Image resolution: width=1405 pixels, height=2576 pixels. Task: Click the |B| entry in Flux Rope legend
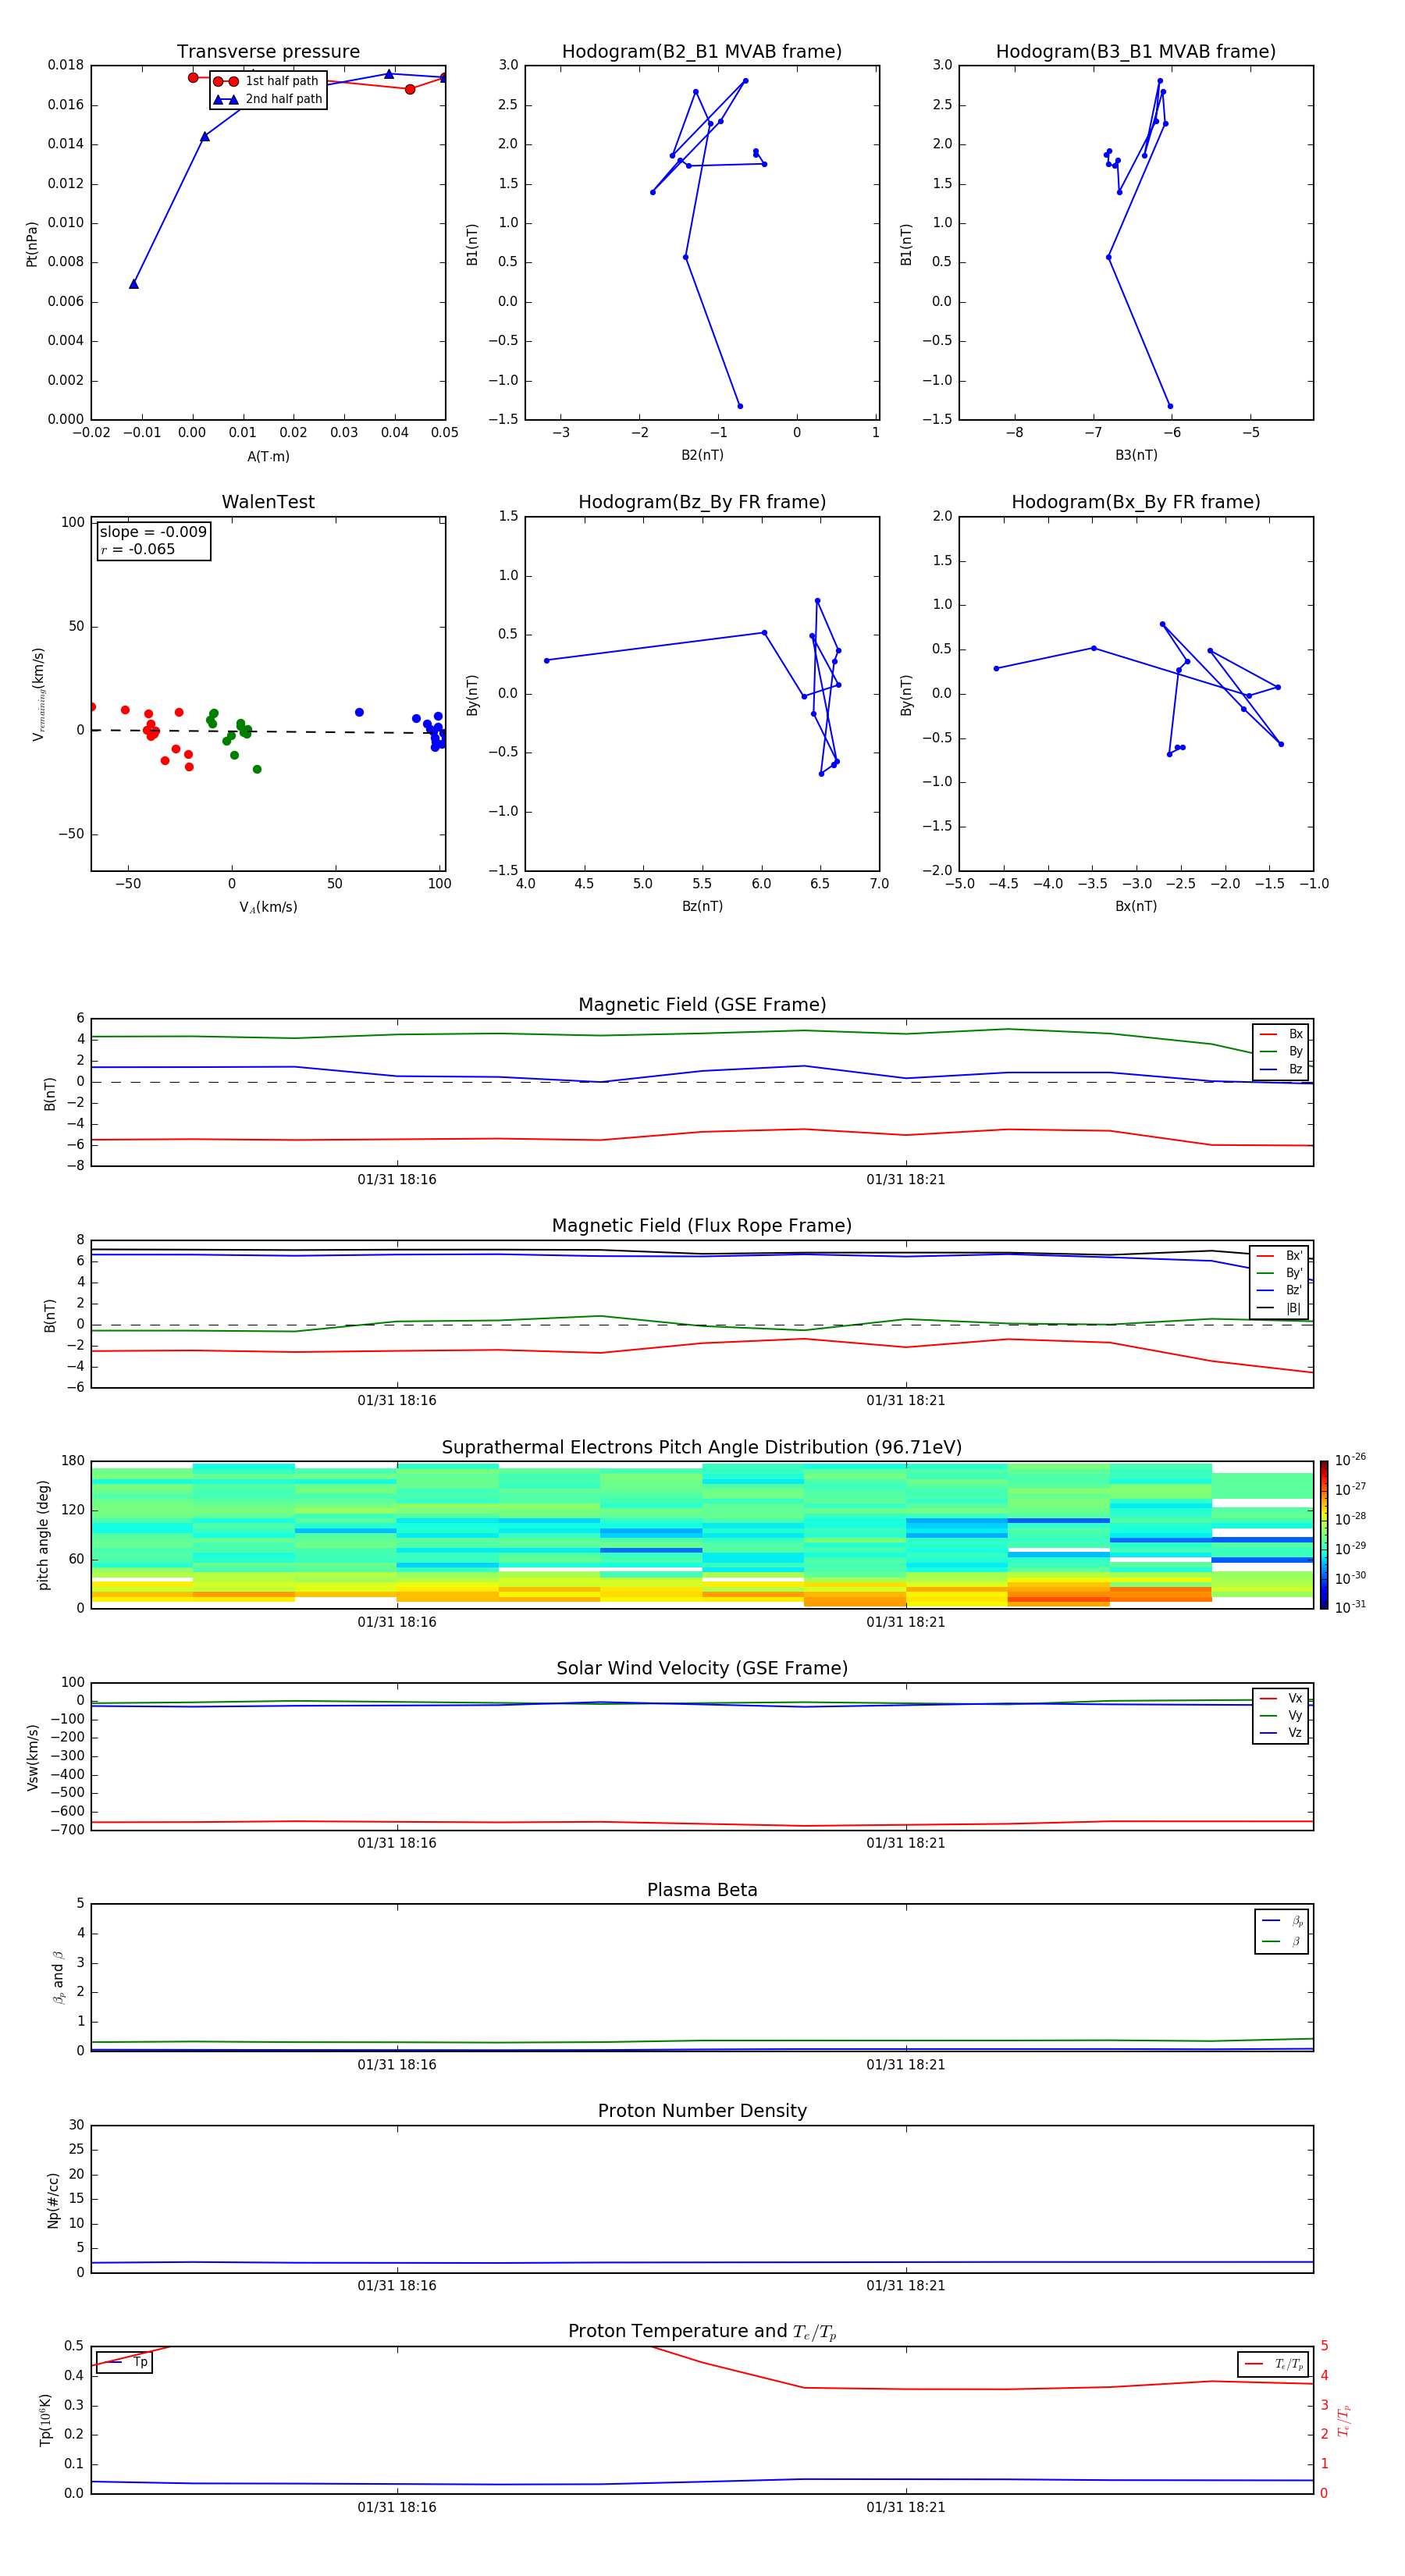[1281, 1308]
